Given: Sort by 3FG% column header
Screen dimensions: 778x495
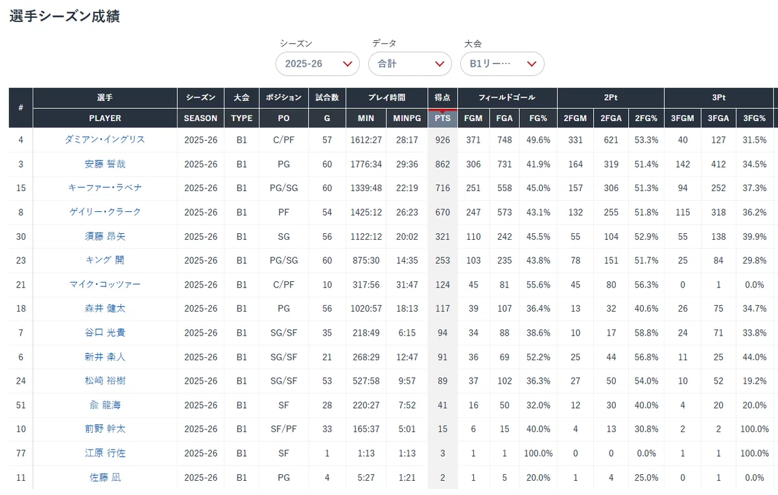Looking at the screenshot, I should 755,119.
